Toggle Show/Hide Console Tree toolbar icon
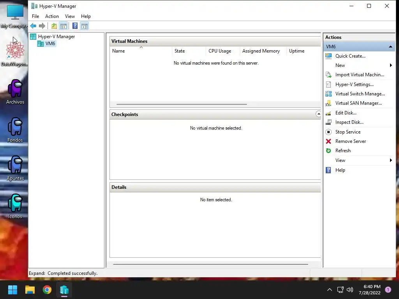399x299 pixels. point(64,26)
